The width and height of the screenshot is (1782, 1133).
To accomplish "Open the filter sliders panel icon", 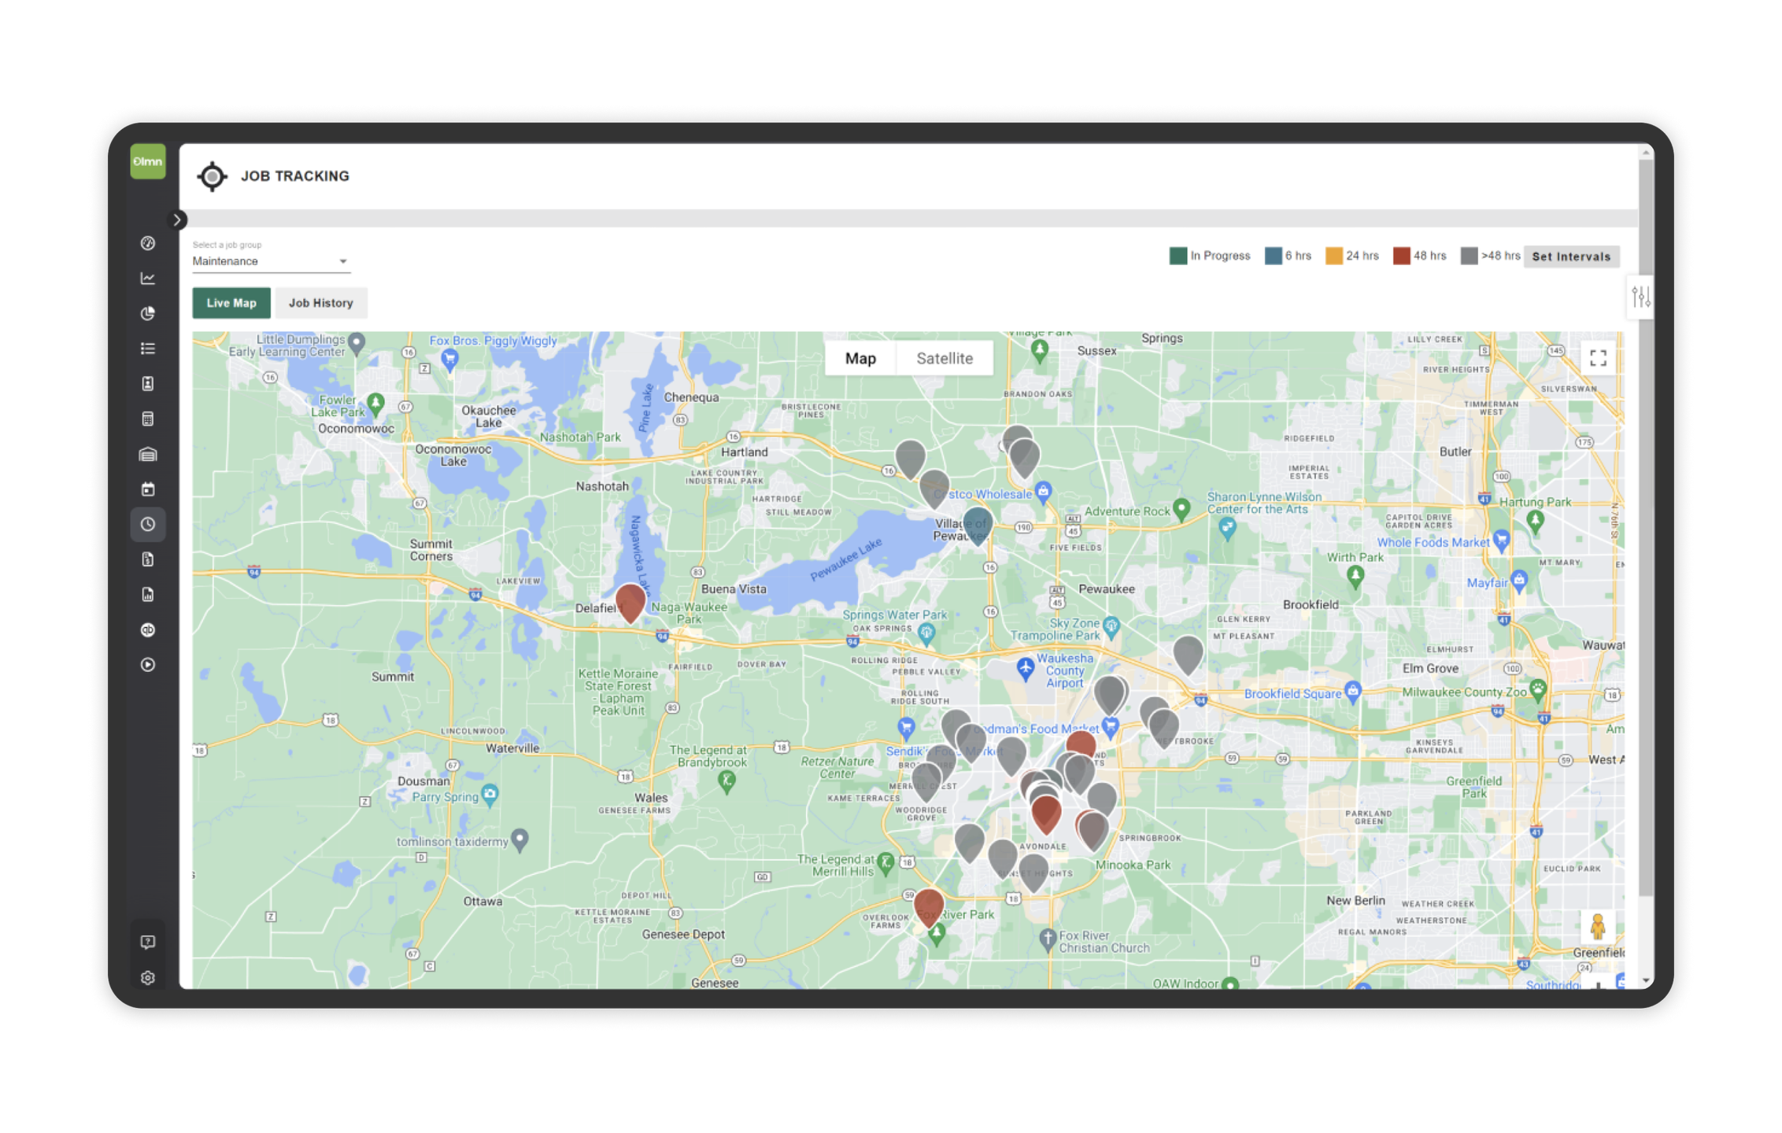I will [x=1641, y=297].
